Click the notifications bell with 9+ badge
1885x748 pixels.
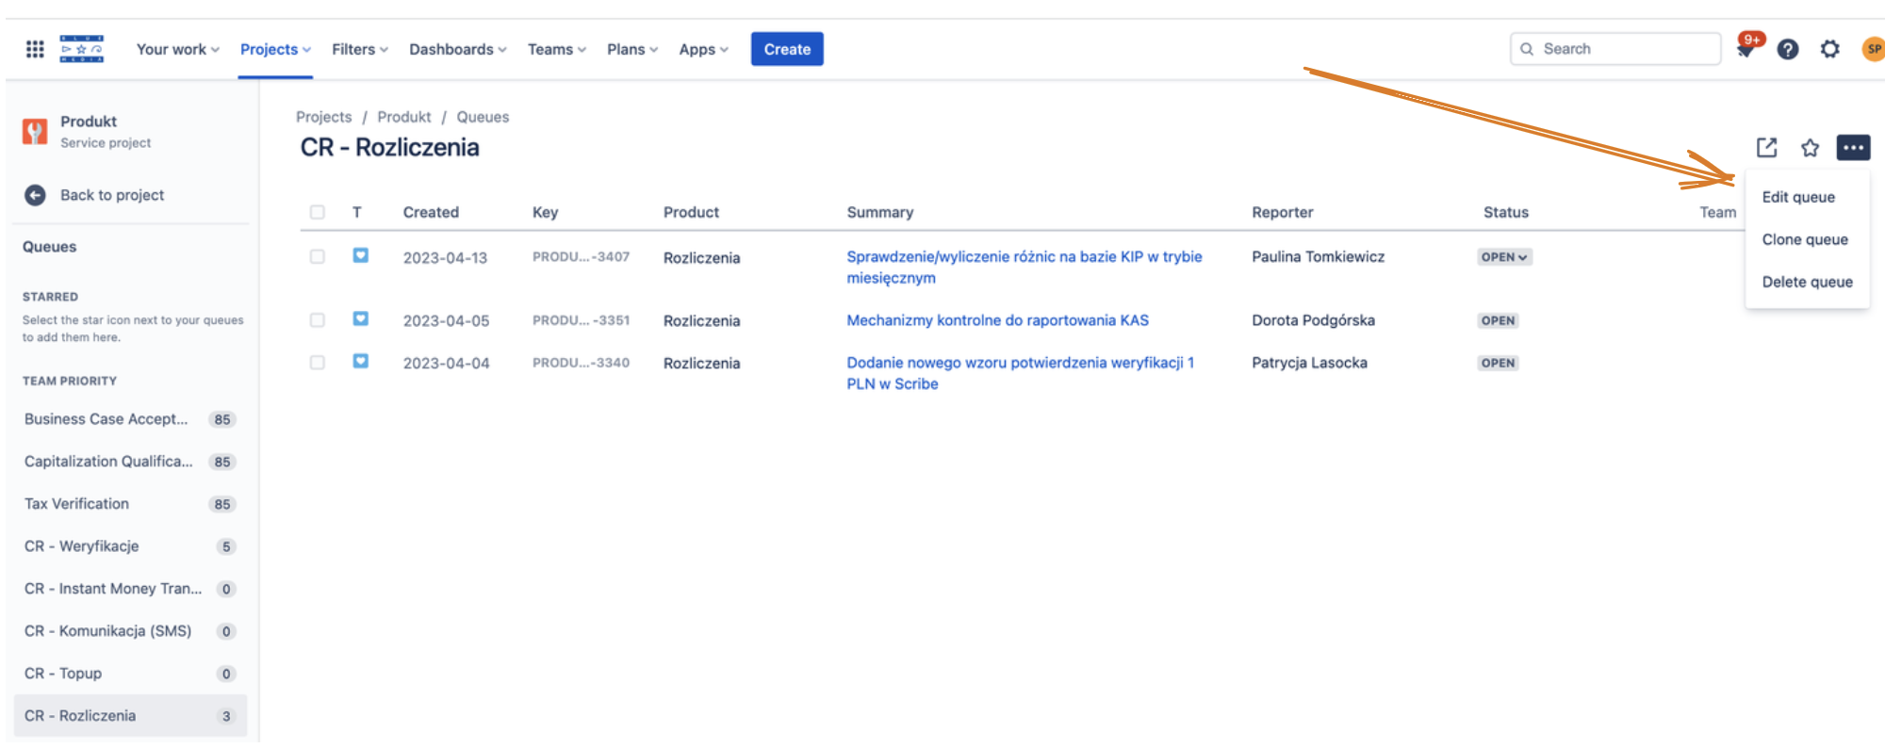click(1746, 48)
